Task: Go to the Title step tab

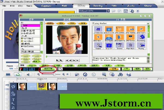Action: [x=114, y=6]
